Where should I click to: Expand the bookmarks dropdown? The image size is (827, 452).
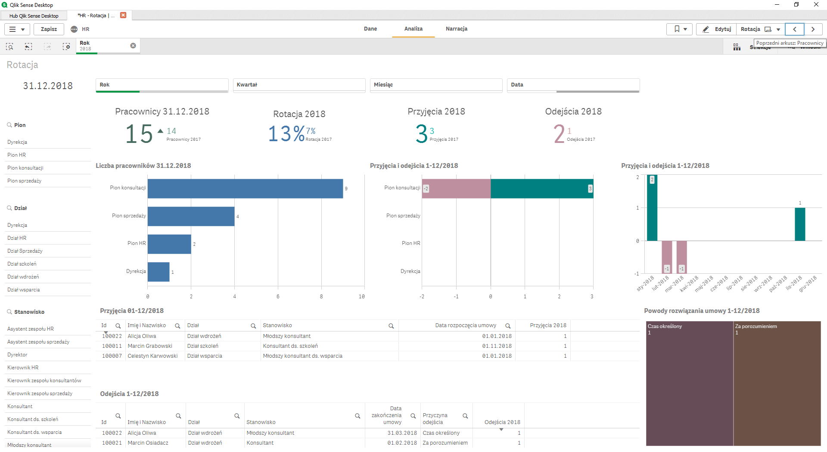pyautogui.click(x=680, y=29)
